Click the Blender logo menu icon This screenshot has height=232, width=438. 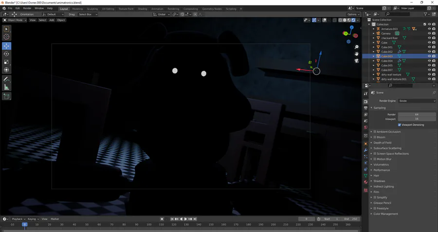(x=3, y=8)
